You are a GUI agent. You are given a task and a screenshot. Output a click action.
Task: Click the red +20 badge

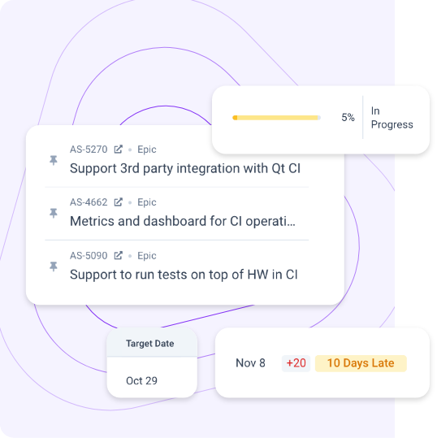pos(296,363)
